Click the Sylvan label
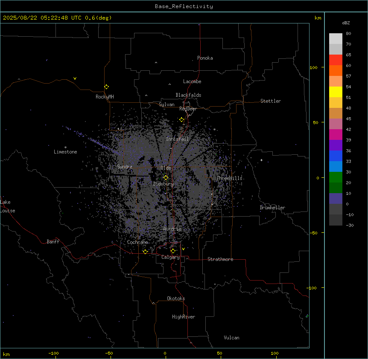Viewport: 368px width, 359px height. 166,104
